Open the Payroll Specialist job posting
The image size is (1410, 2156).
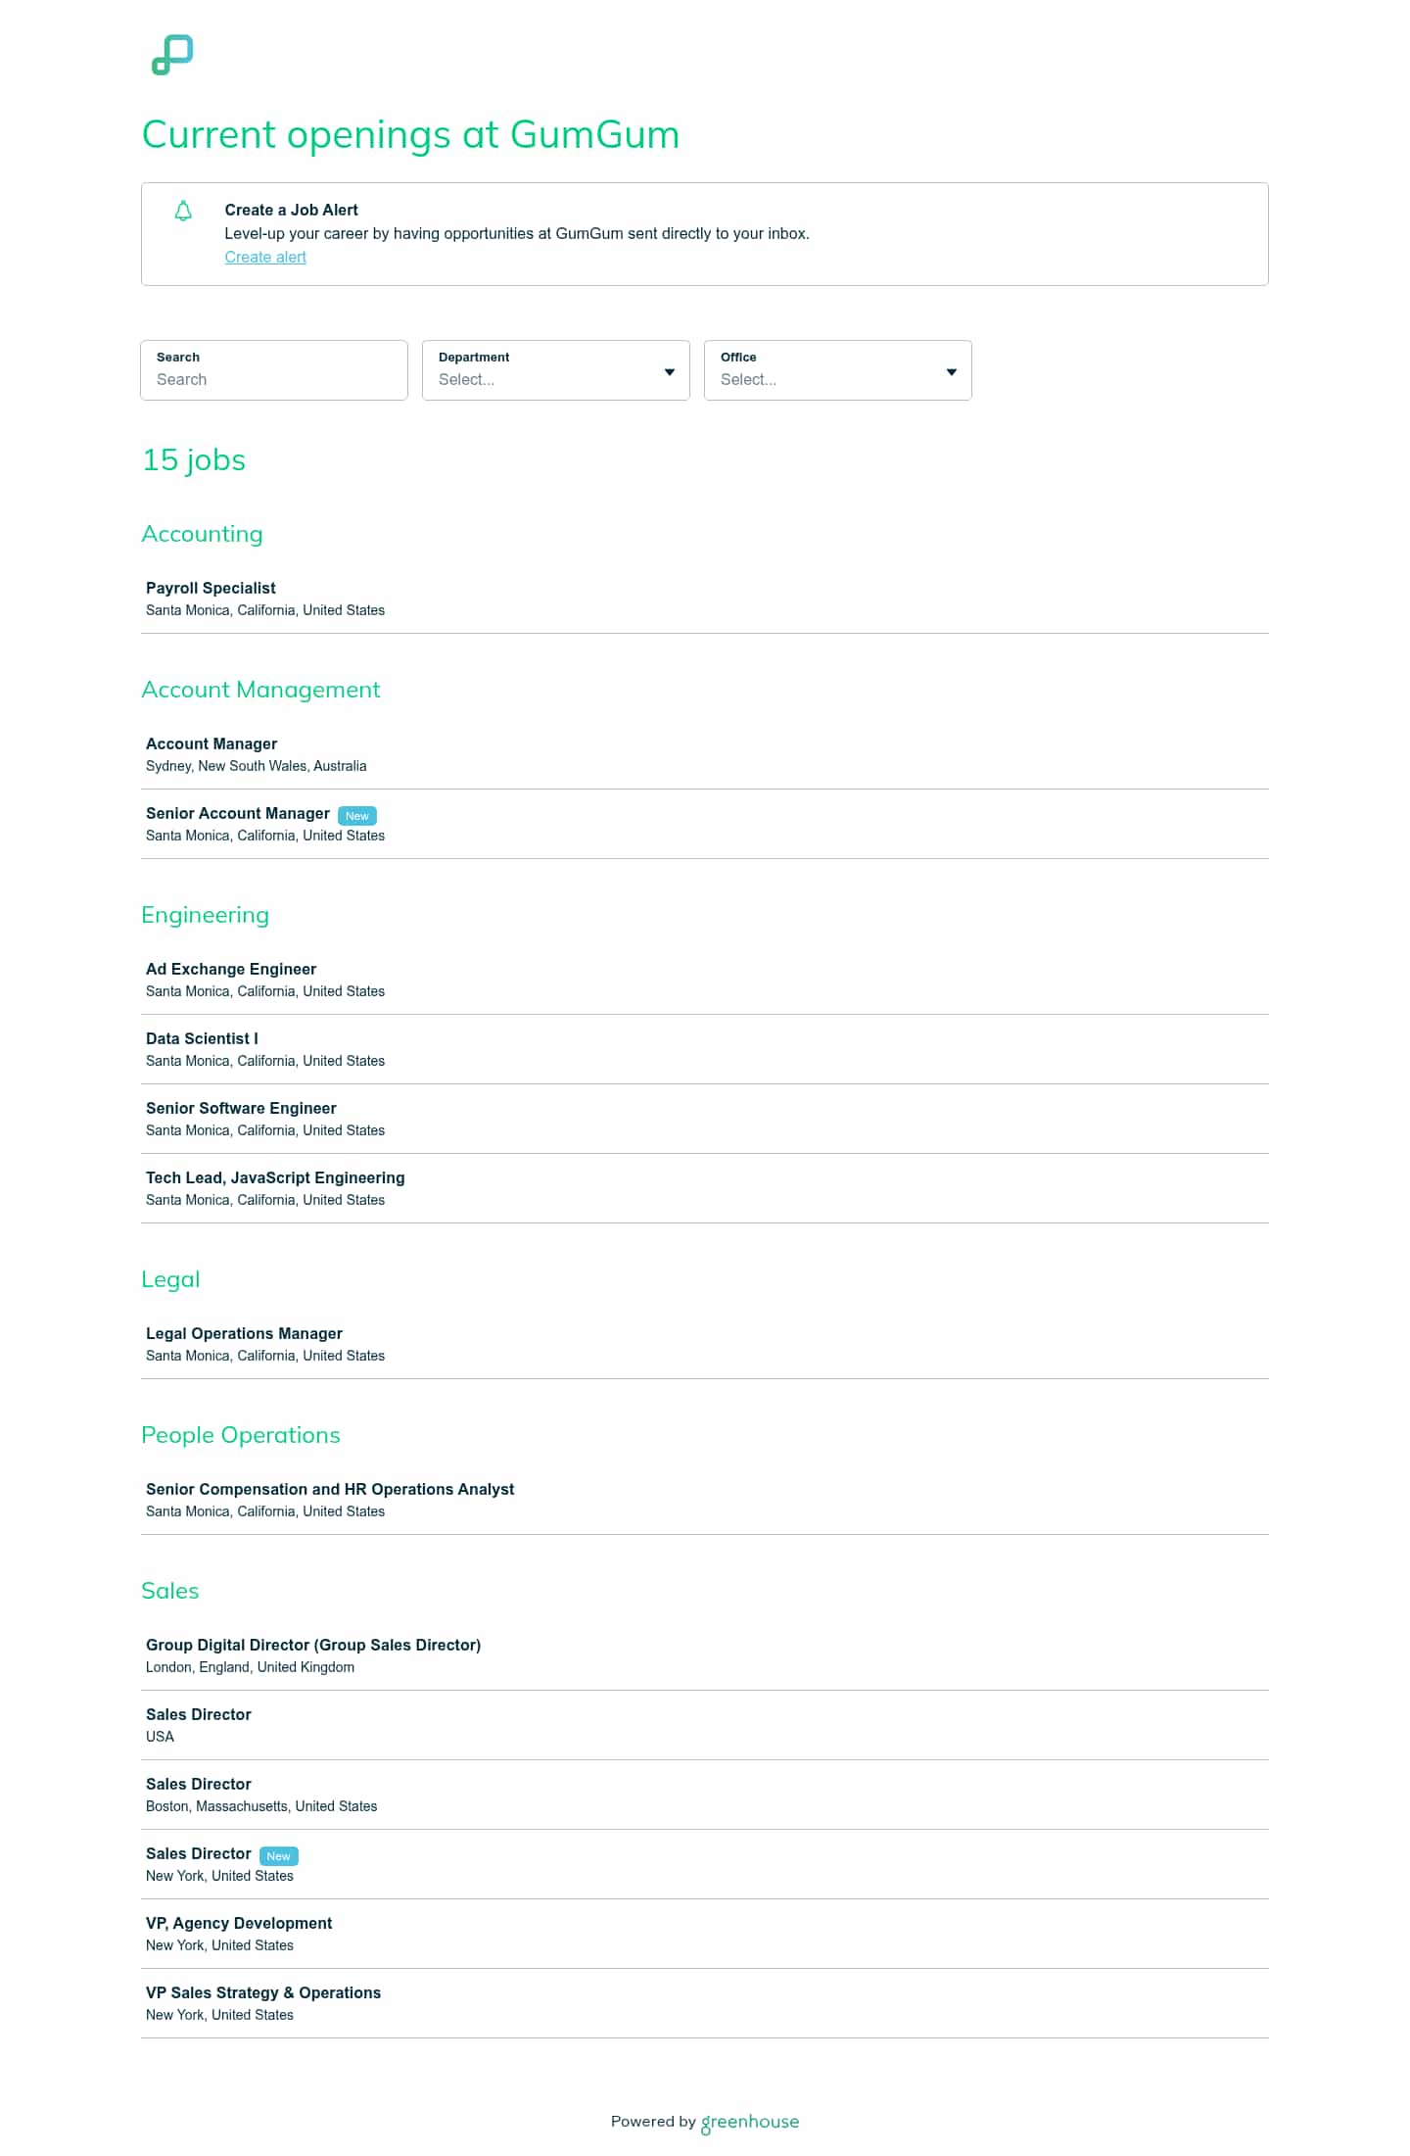click(x=705, y=599)
